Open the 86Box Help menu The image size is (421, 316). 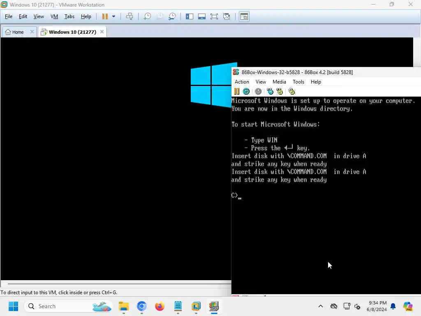point(316,82)
